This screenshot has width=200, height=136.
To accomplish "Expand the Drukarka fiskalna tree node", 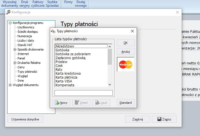I will (x=15, y=63).
